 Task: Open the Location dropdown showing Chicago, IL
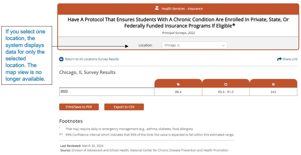coord(195,45)
